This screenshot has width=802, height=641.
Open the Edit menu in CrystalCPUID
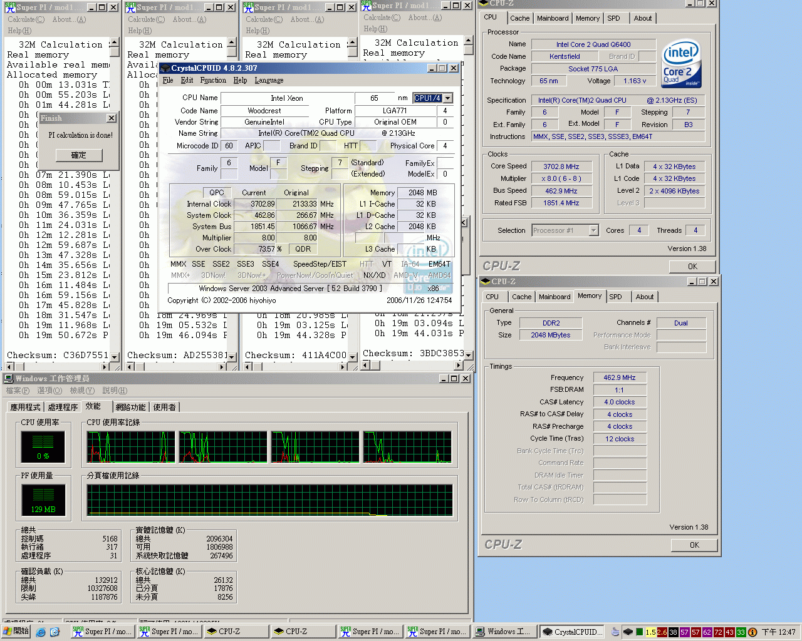(x=187, y=80)
